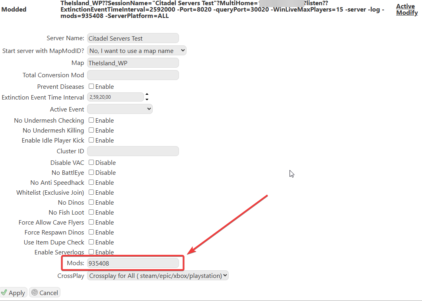Click the Cluster ID text box
422x301 pixels.
pyautogui.click(x=133, y=151)
